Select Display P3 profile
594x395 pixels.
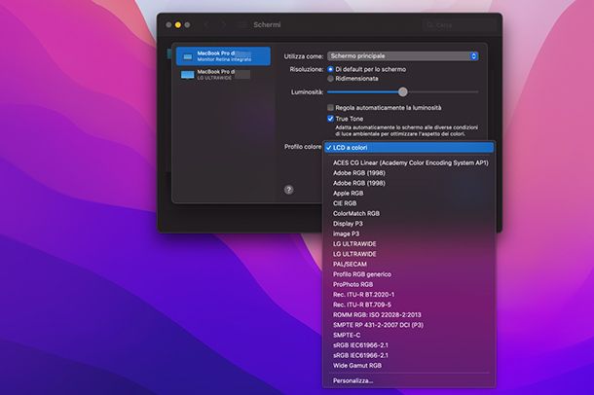click(x=409, y=224)
